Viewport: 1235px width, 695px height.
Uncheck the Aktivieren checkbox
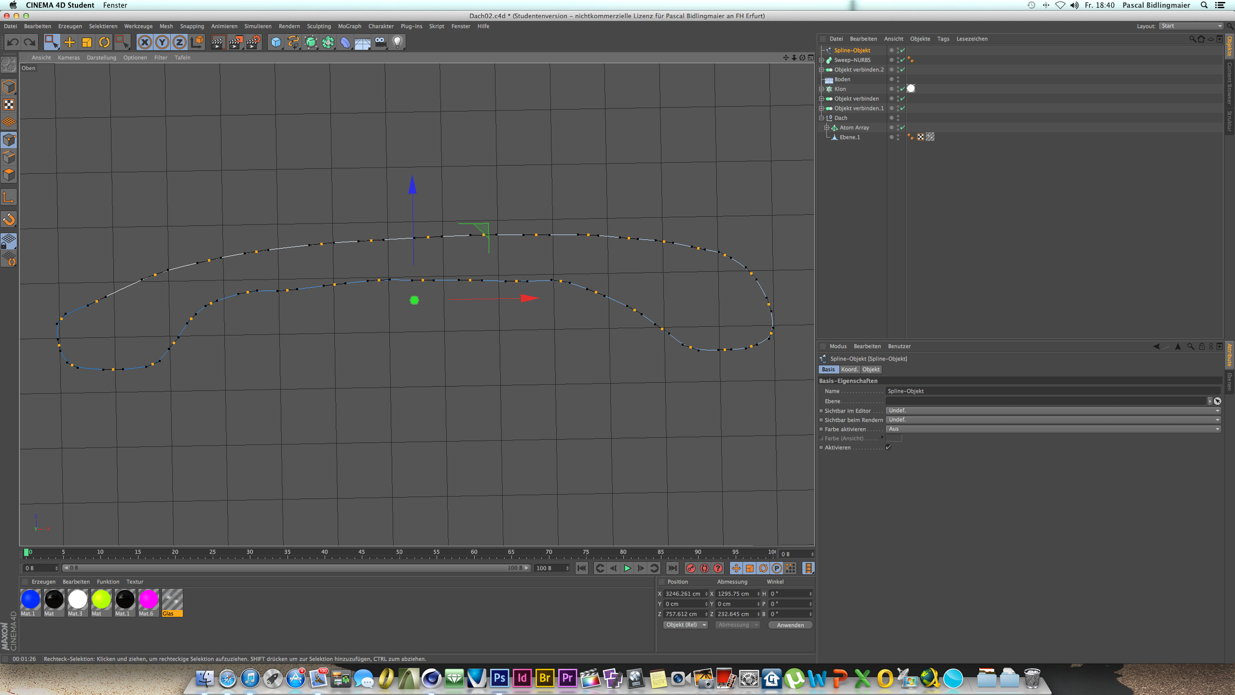pyautogui.click(x=888, y=447)
